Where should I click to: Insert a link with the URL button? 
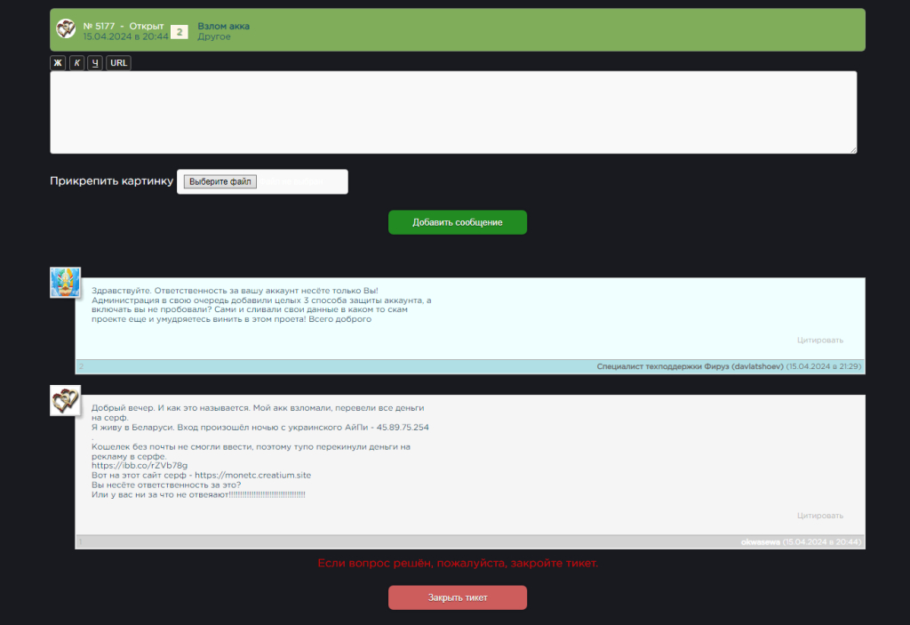click(x=118, y=63)
